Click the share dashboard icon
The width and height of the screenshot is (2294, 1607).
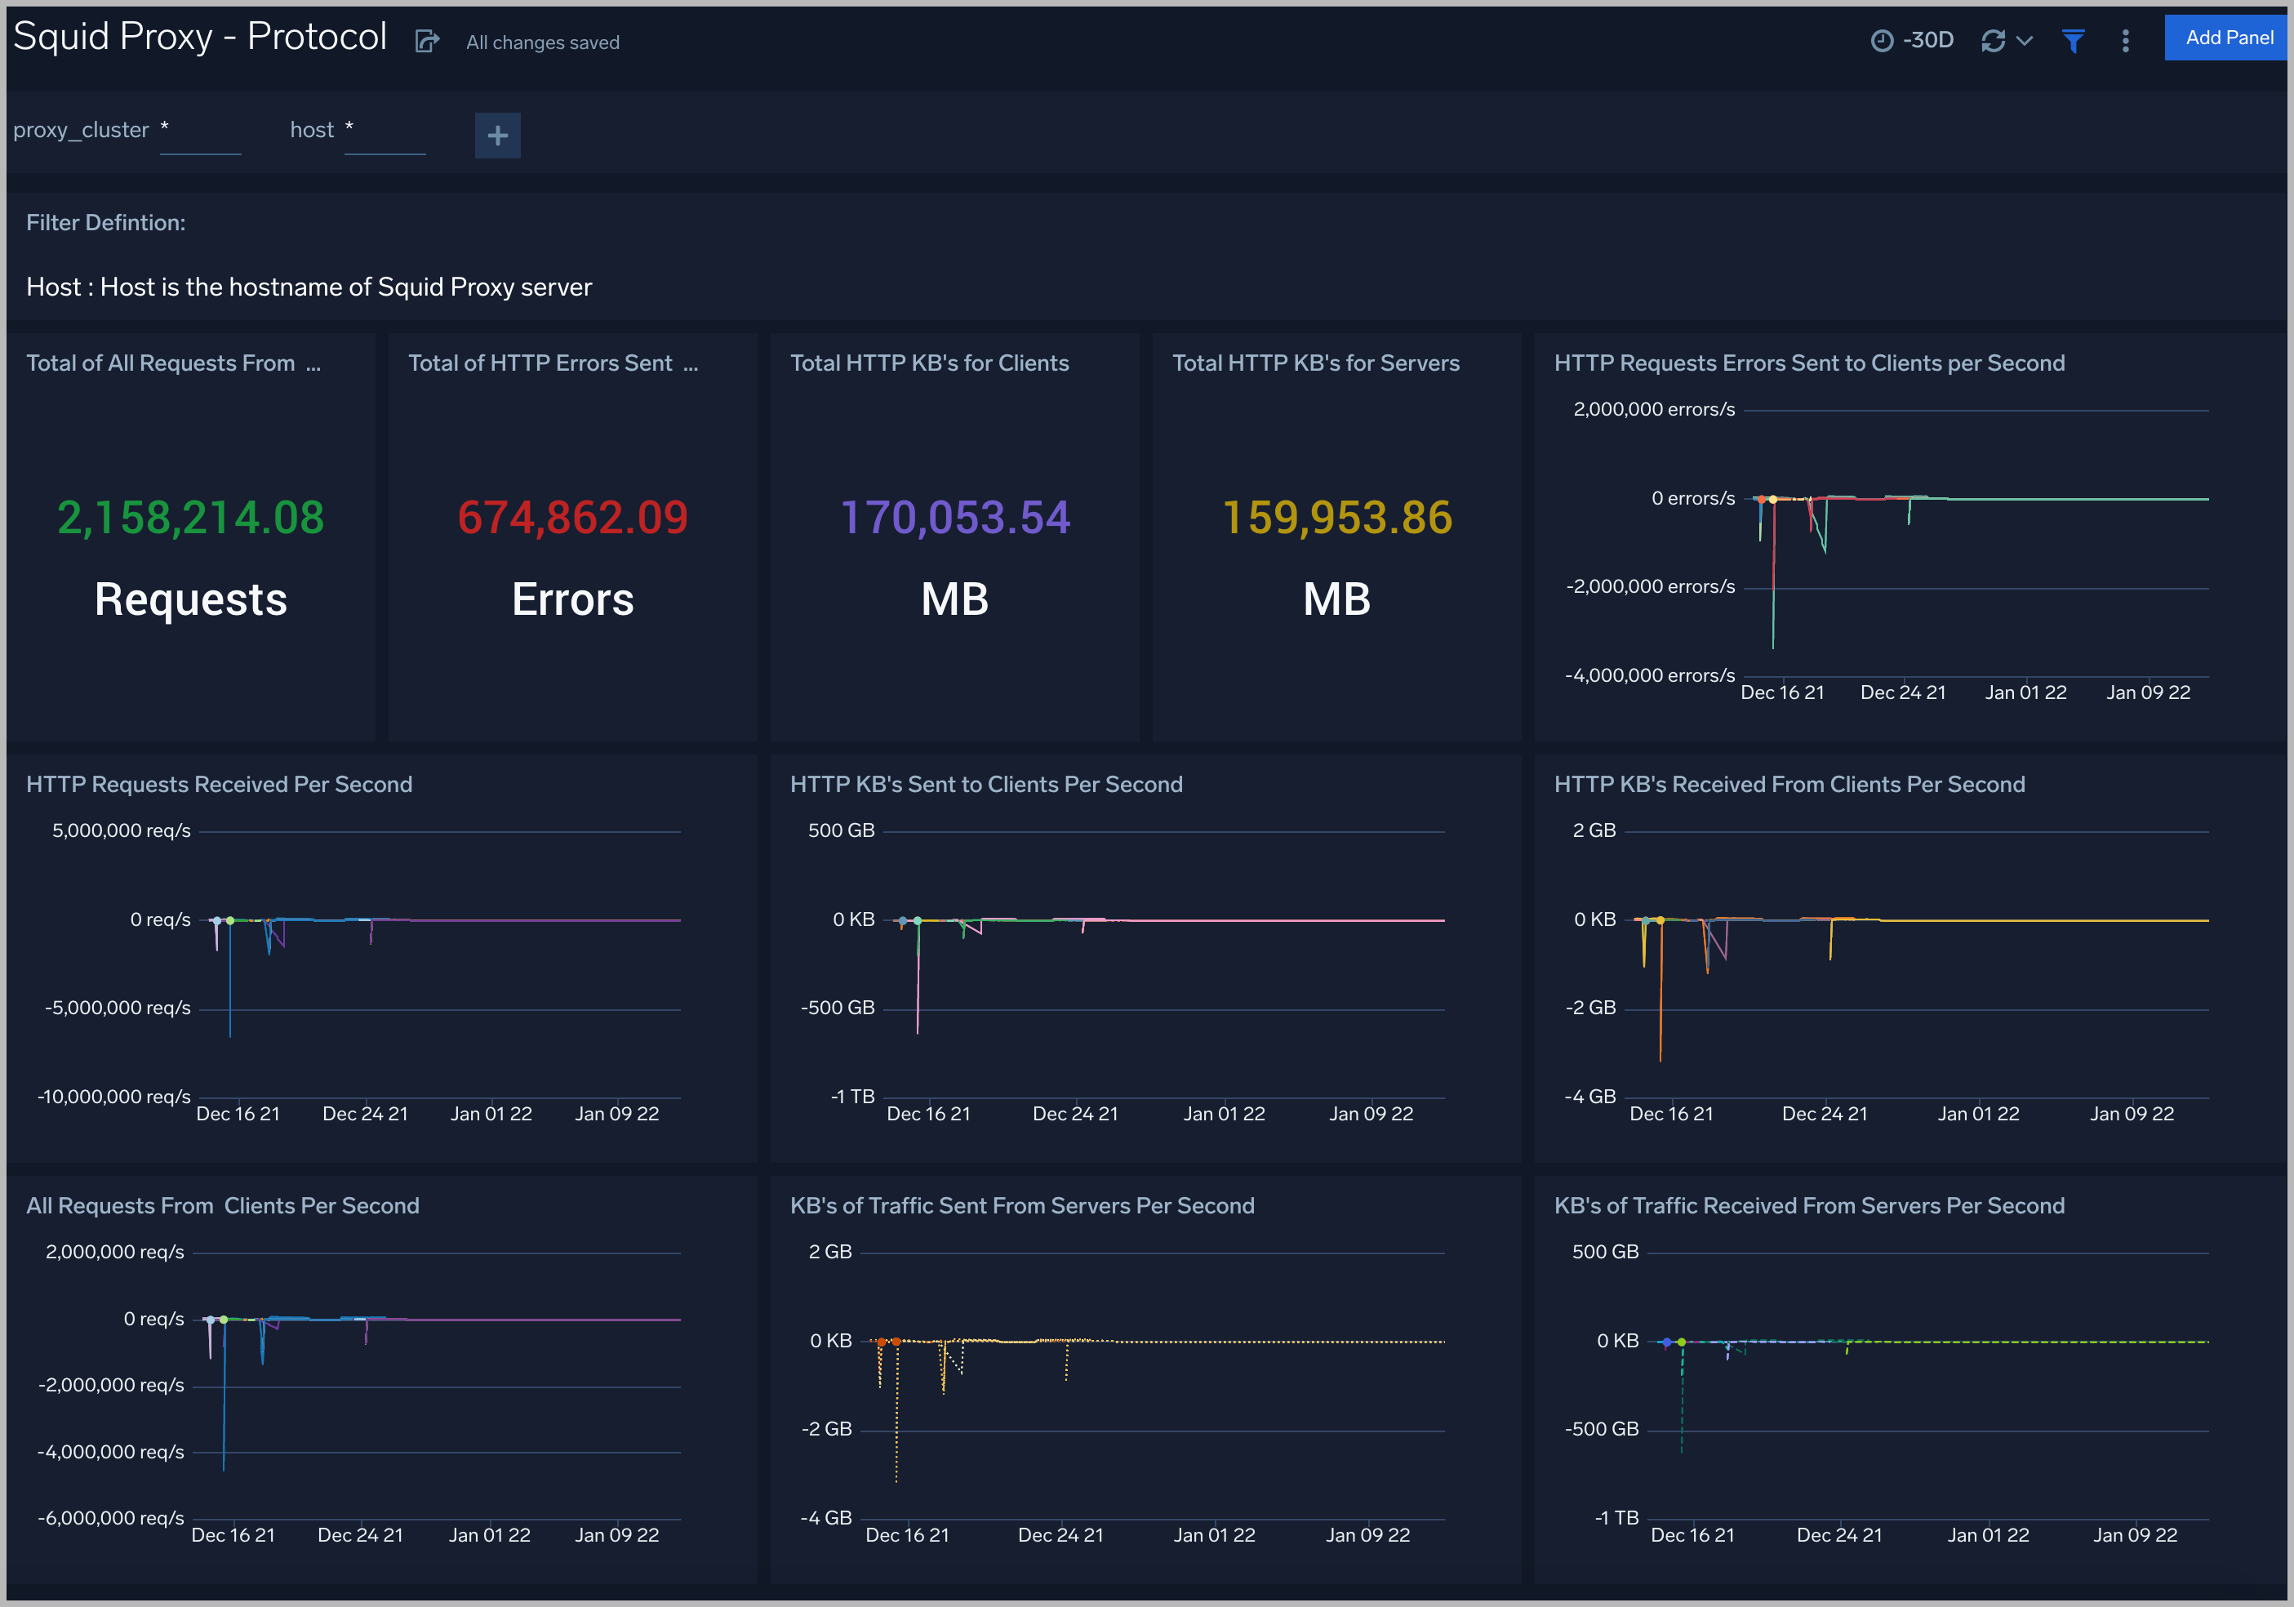click(x=427, y=41)
